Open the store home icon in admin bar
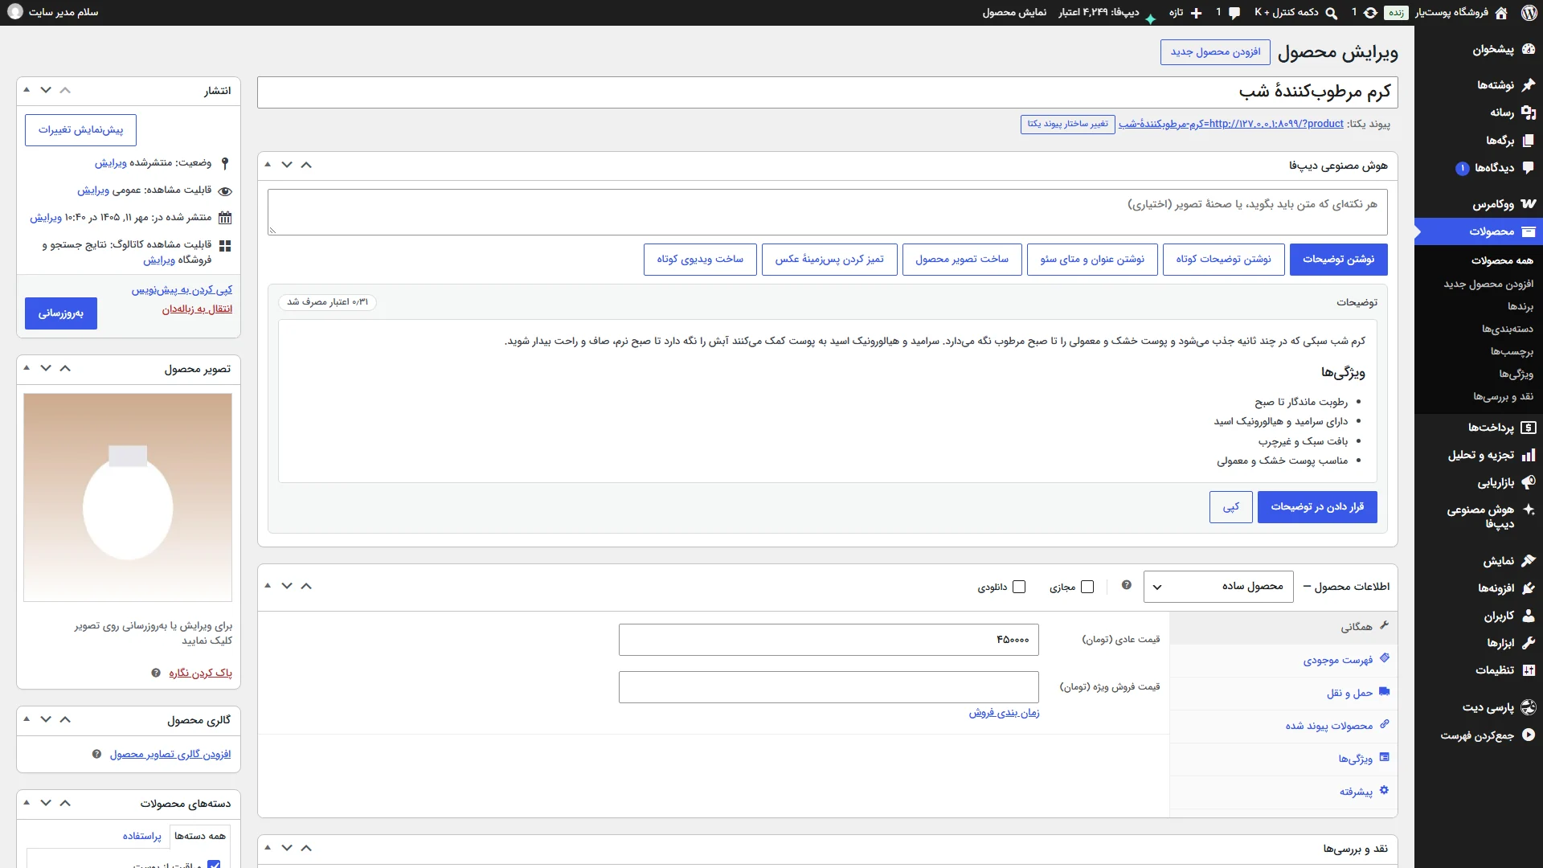The height and width of the screenshot is (868, 1543). pyautogui.click(x=1501, y=13)
